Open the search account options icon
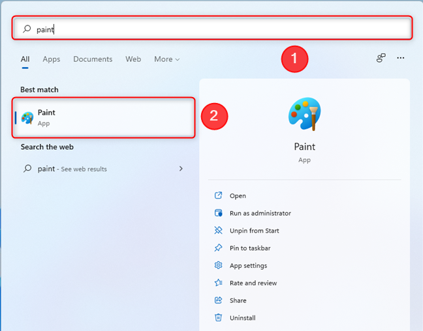 click(381, 58)
